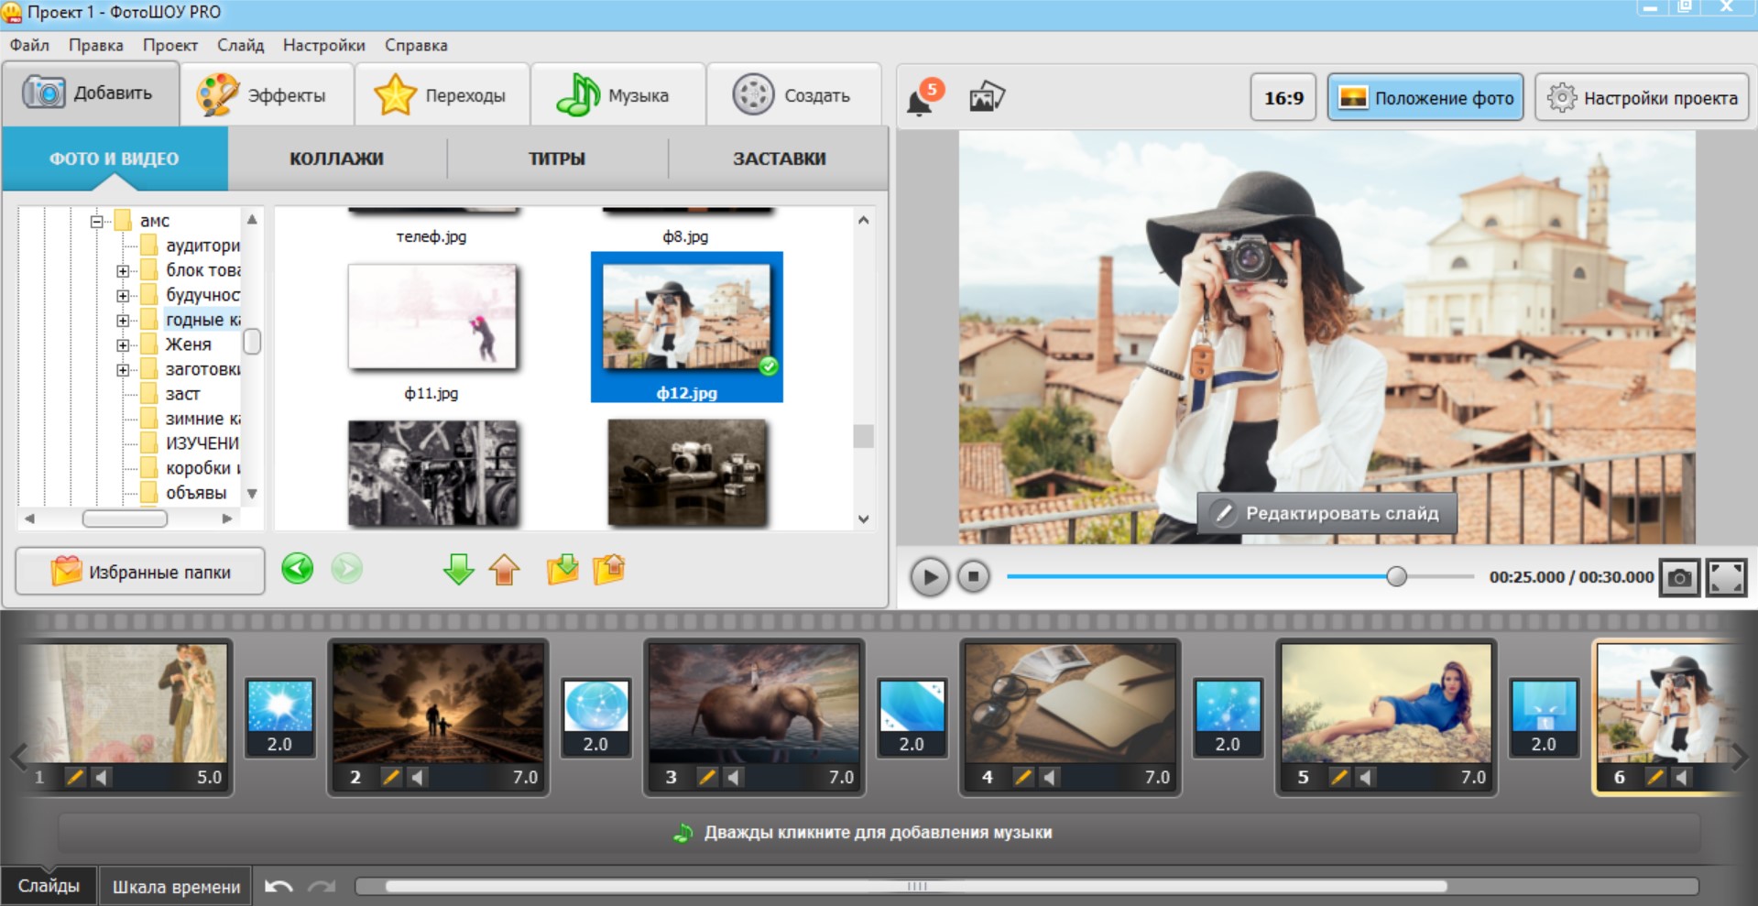1758x906 pixels.
Task: Remove slide with orange up arrow
Action: click(504, 569)
